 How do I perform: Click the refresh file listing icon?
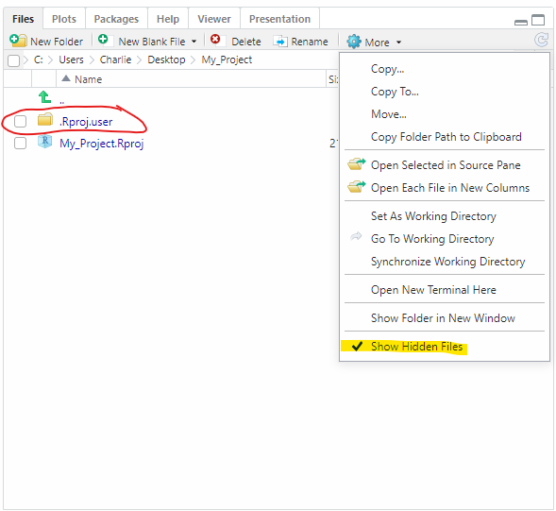[542, 40]
